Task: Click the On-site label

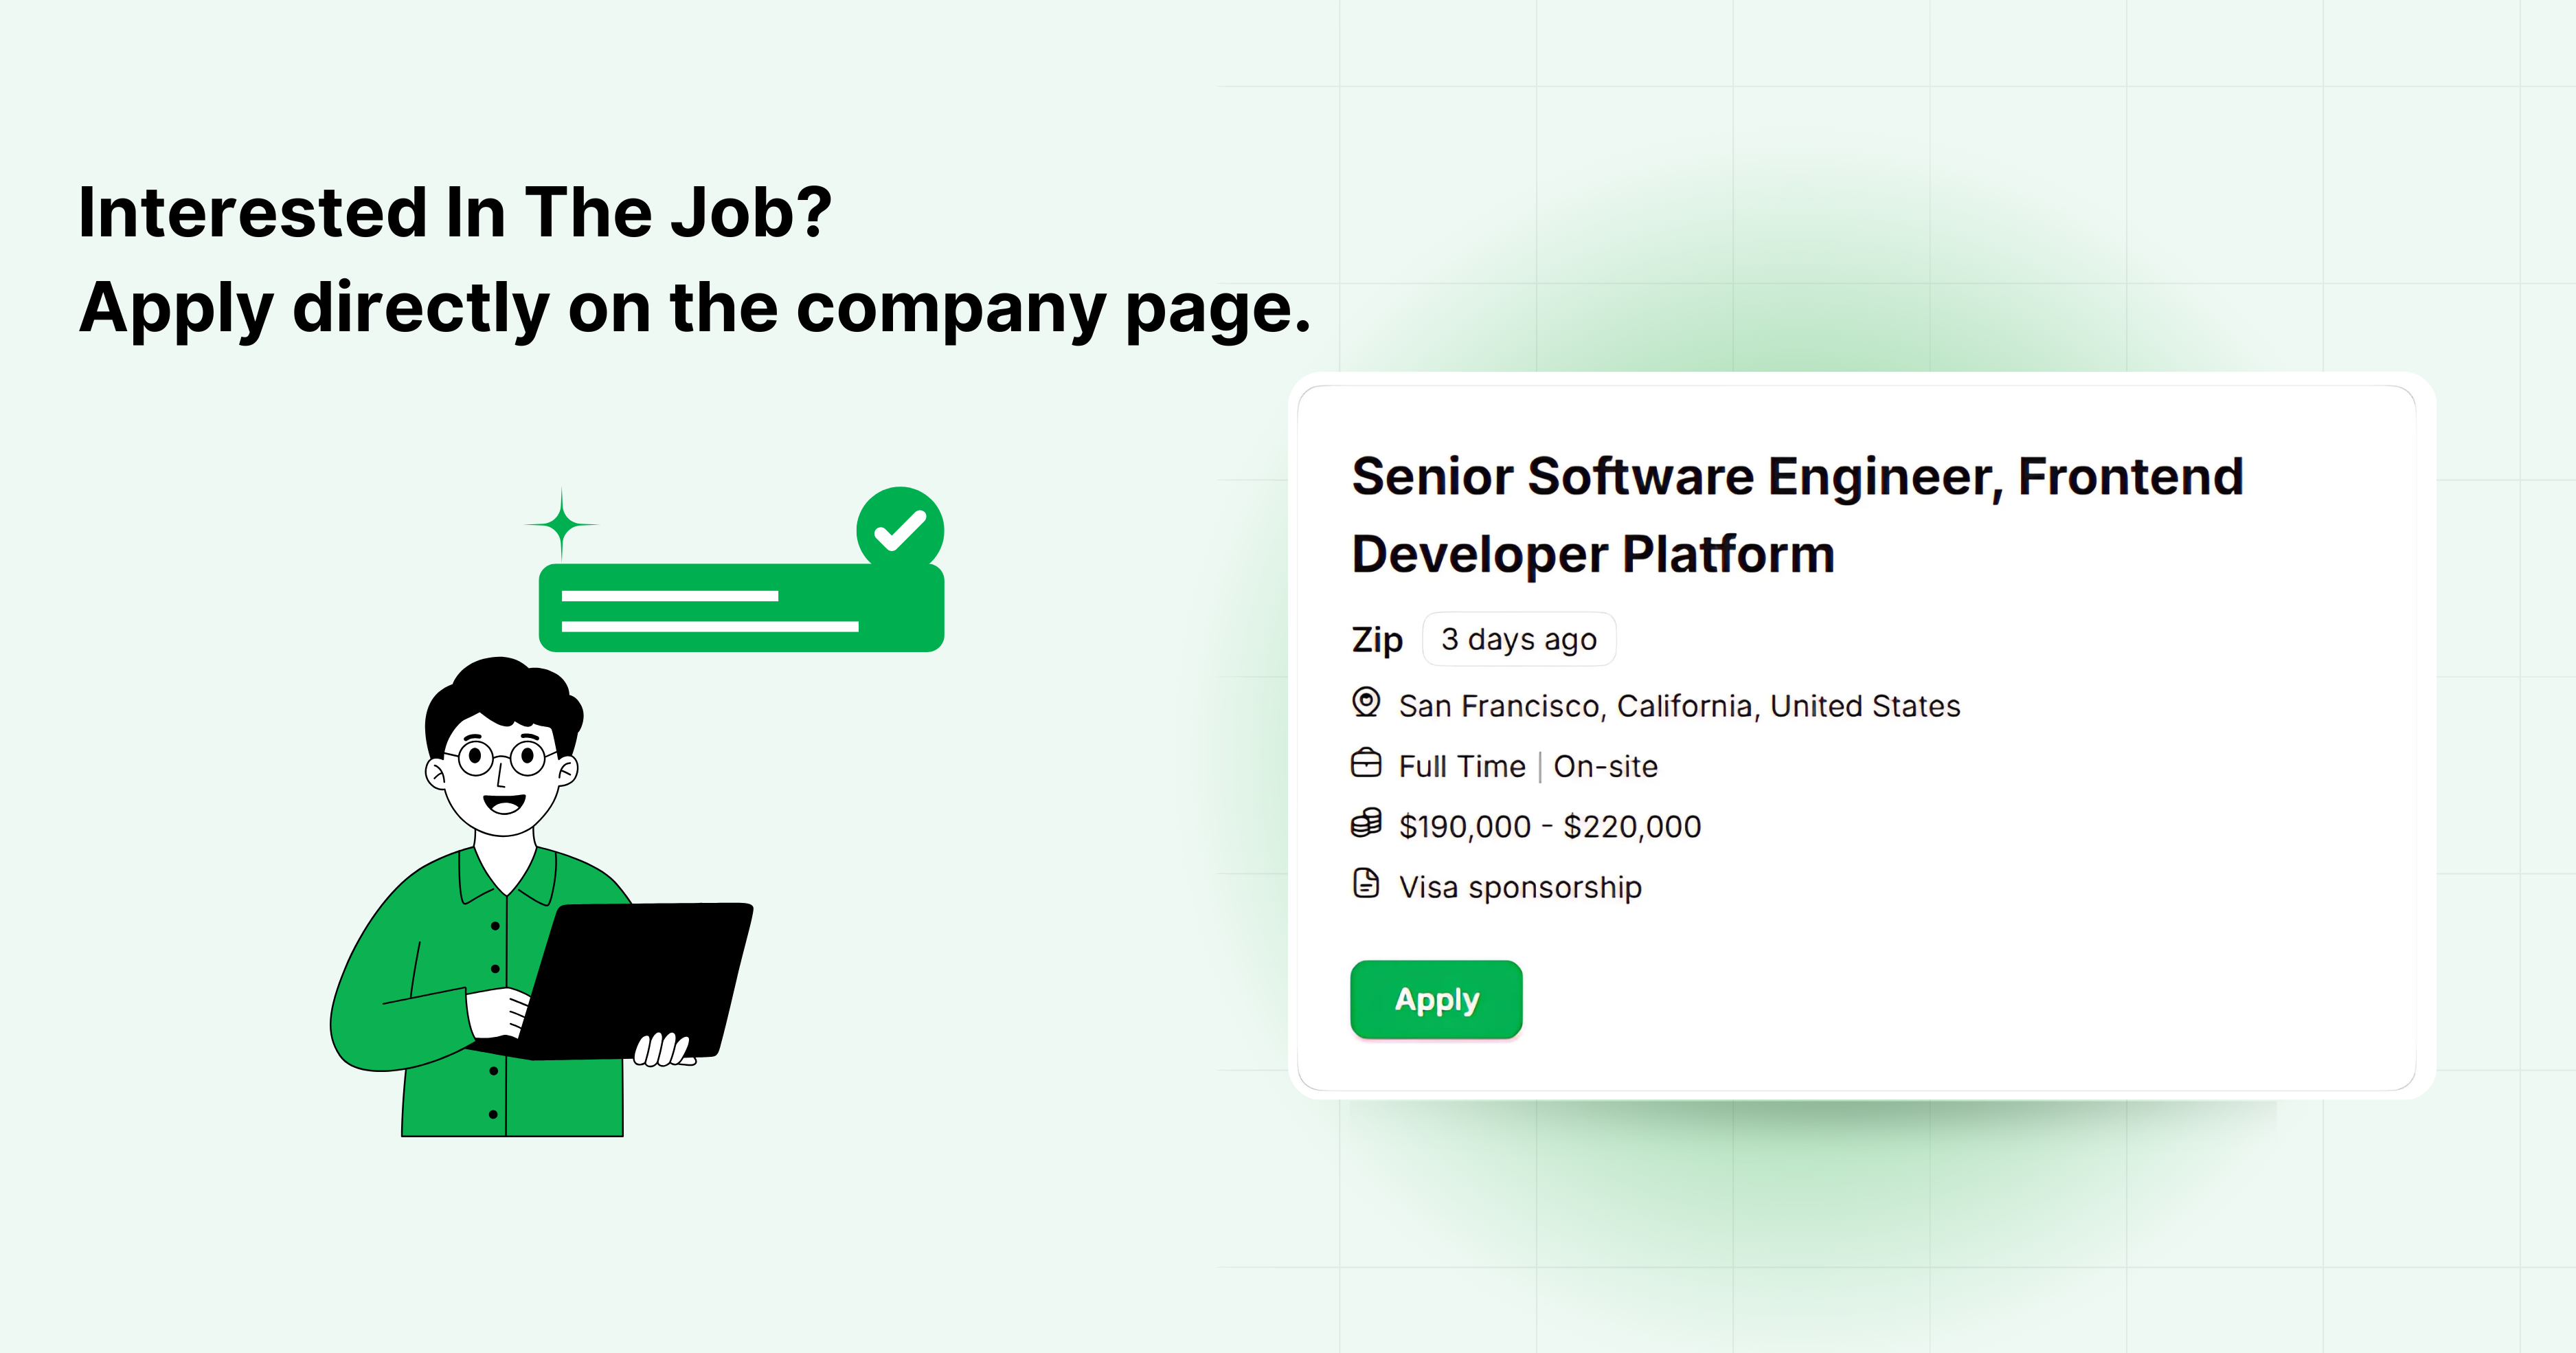Action: pos(1605,766)
